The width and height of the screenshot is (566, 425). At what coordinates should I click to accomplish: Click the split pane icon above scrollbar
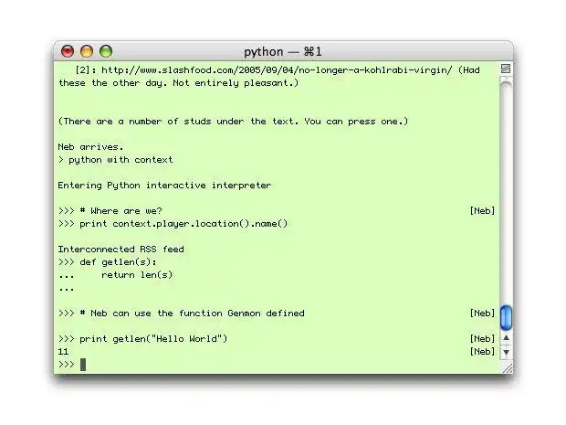pos(506,69)
